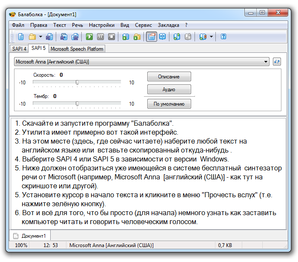Image resolution: width=298 pixels, height=262 pixels.
Task: Click the document icon with green play arrow
Action: 126,37
